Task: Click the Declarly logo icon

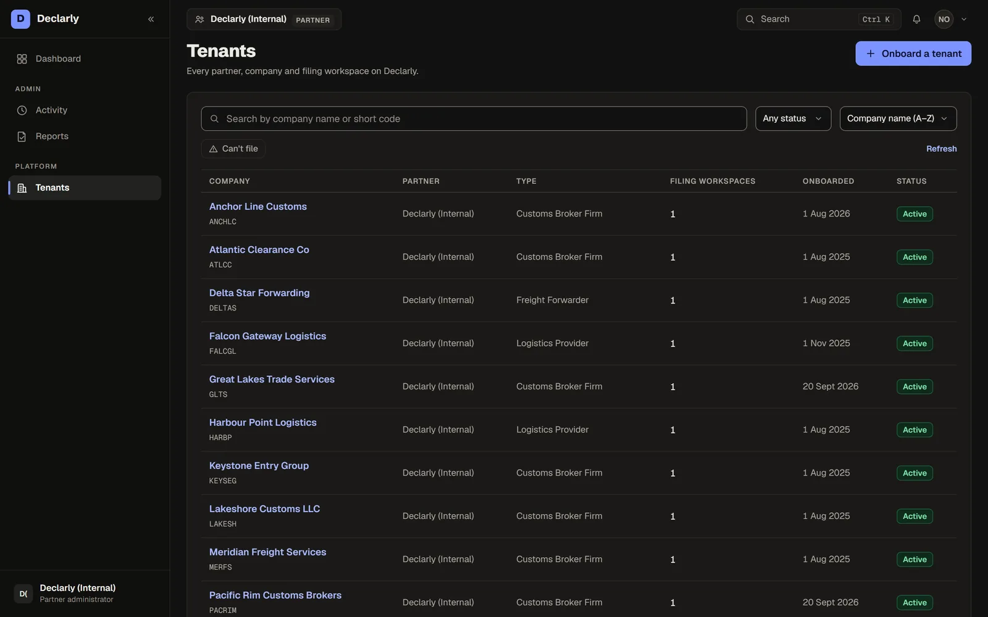Action: [20, 19]
